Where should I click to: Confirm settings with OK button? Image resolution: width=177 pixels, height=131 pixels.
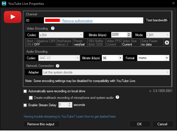140,124
